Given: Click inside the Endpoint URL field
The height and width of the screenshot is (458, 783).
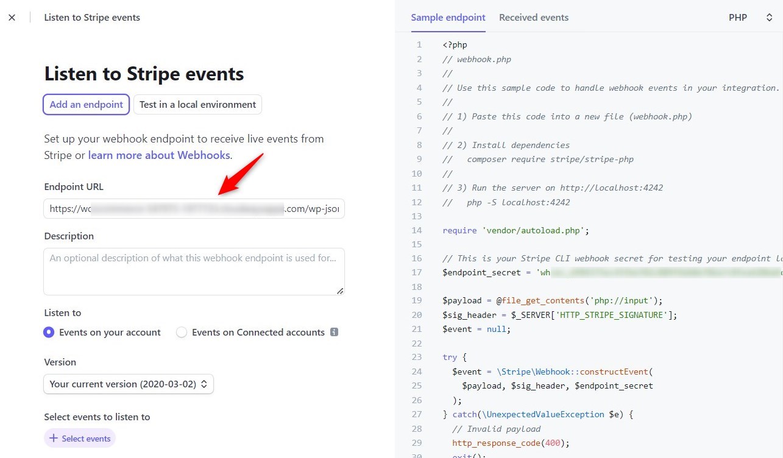Looking at the screenshot, I should tap(194, 208).
